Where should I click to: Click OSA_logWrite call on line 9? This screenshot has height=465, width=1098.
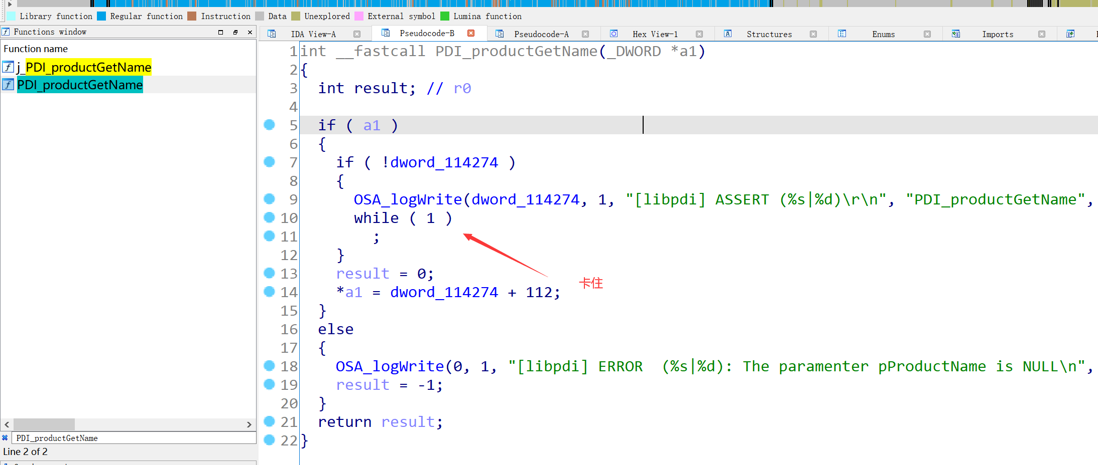tap(408, 199)
